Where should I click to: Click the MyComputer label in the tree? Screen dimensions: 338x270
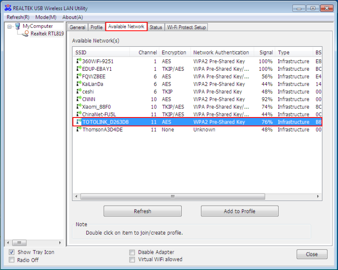(x=38, y=26)
